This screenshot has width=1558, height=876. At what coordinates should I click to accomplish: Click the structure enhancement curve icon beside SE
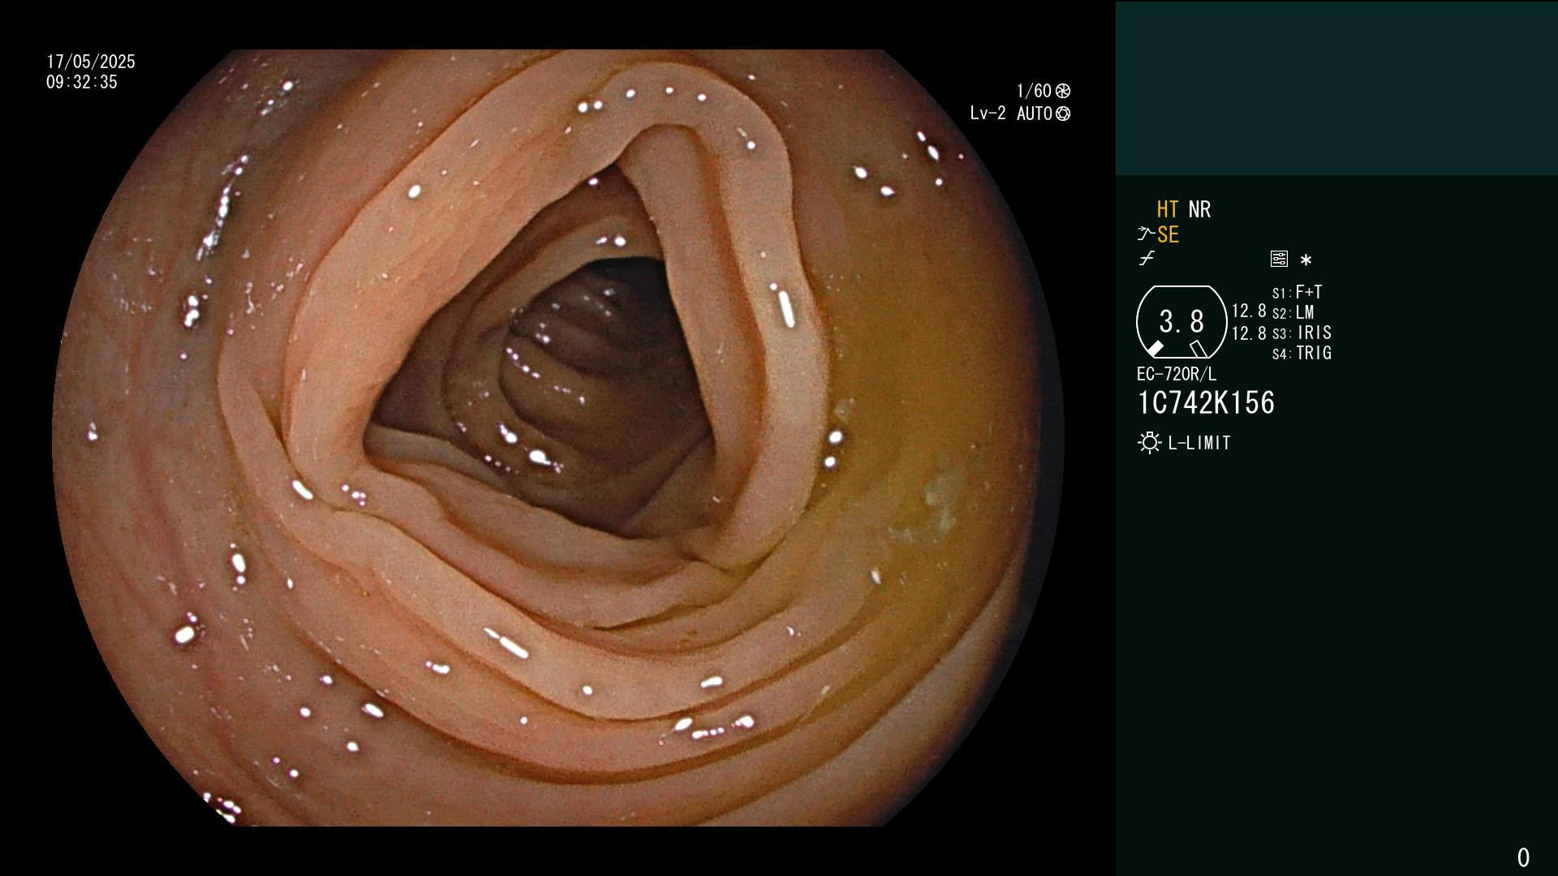point(1145,234)
